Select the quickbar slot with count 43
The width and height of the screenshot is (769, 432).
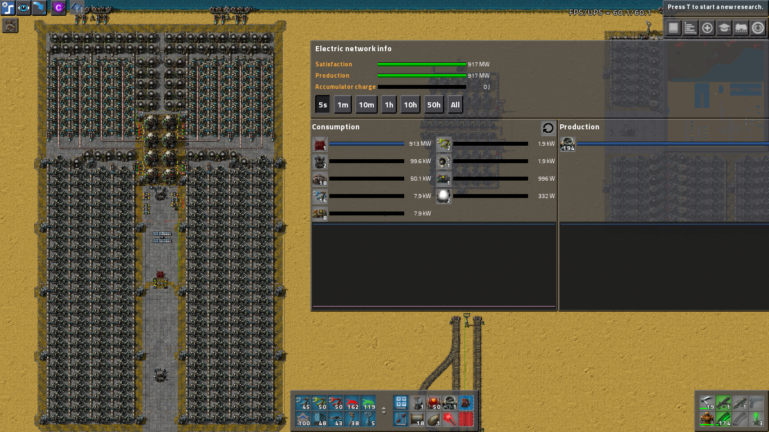[x=336, y=419]
